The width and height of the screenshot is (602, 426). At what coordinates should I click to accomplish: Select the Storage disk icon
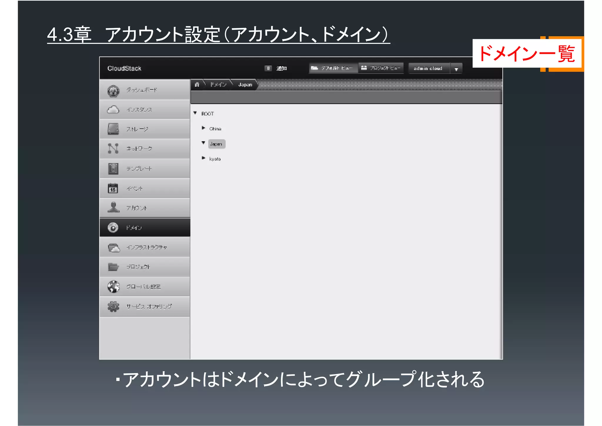[113, 129]
